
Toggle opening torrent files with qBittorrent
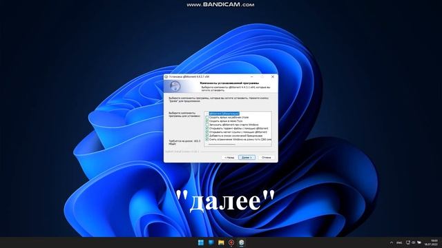pyautogui.click(x=207, y=128)
